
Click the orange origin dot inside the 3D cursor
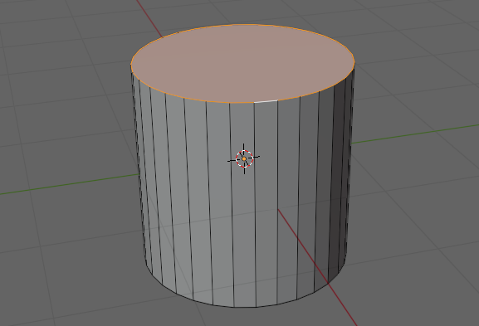tap(244, 158)
